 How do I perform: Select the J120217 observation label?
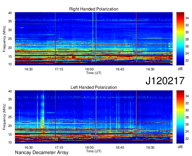(x=165, y=81)
